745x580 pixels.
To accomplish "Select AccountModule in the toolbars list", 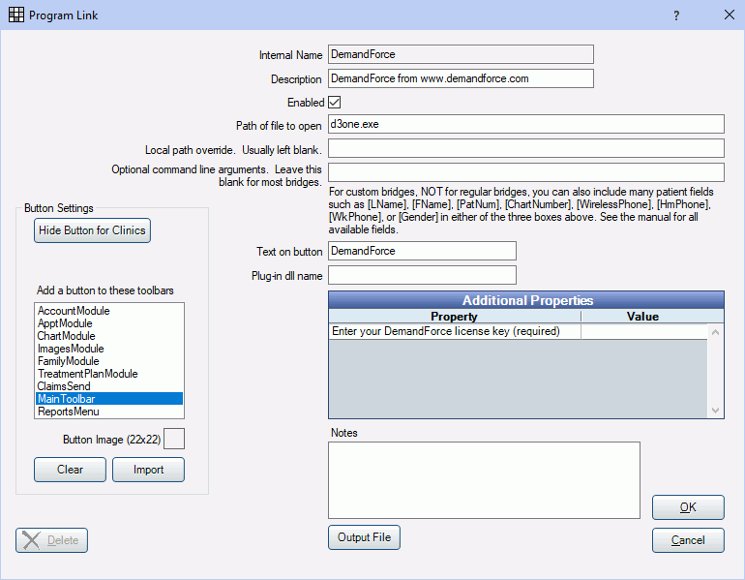I will click(108, 311).
